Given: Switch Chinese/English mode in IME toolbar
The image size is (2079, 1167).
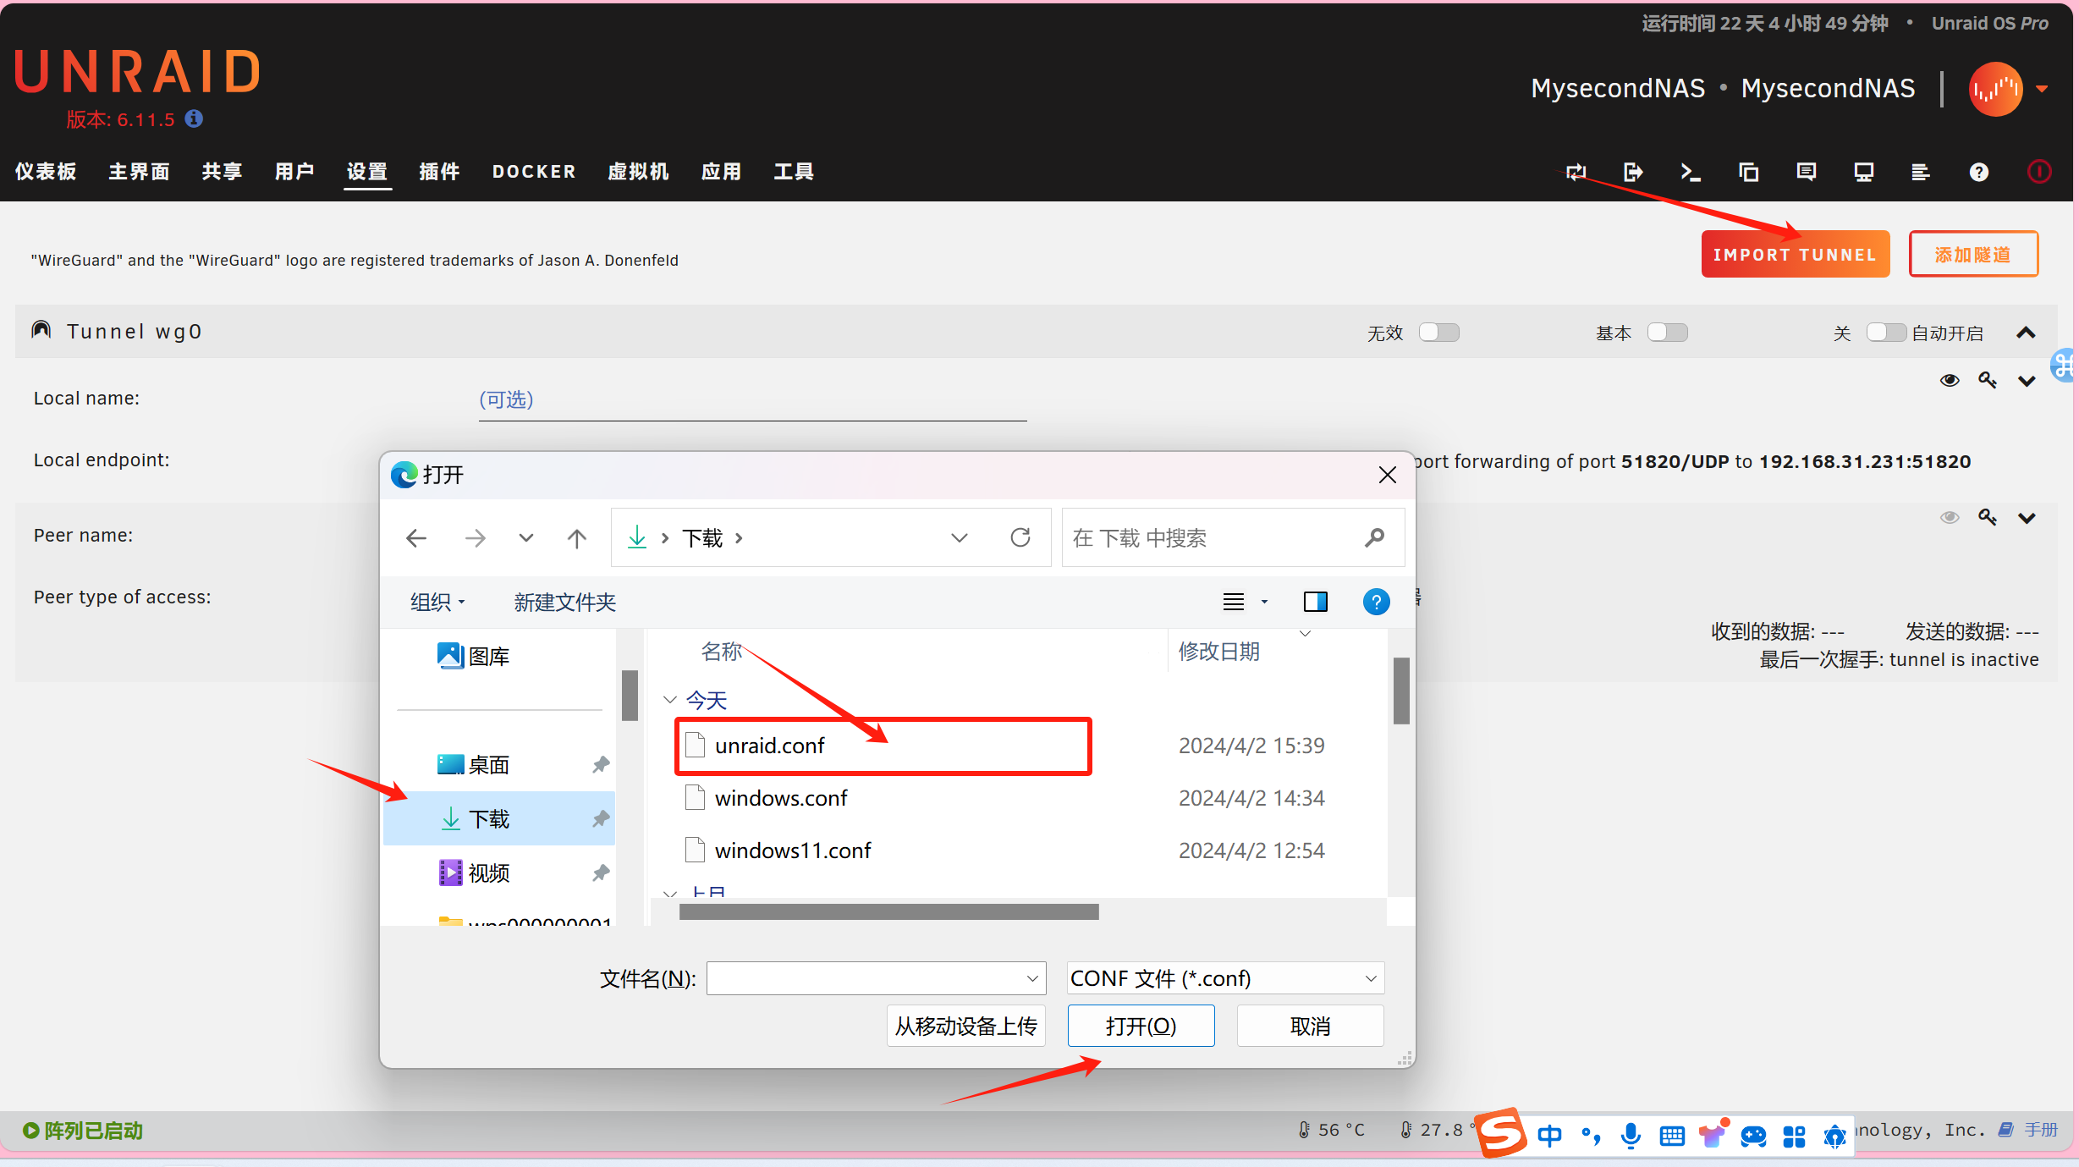Looking at the screenshot, I should (x=1549, y=1135).
